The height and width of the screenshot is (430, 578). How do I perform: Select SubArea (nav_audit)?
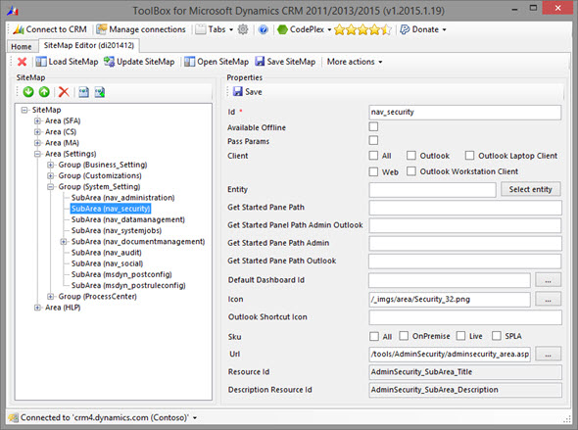[x=107, y=253]
